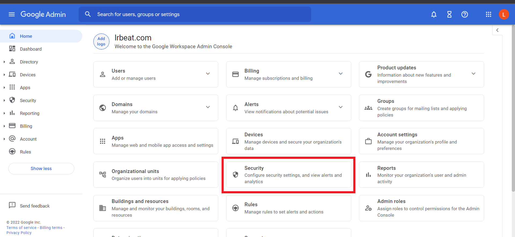Collapse the right side panel arrow
This screenshot has width=515, height=237.
click(497, 30)
